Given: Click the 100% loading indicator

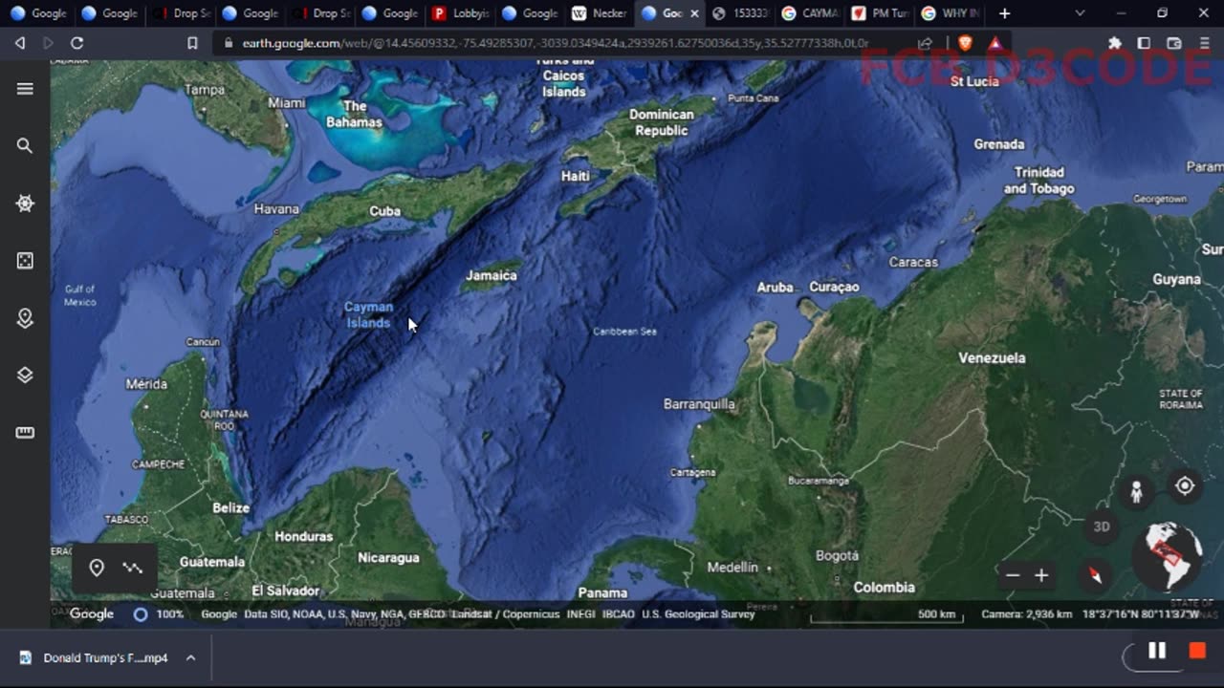Looking at the screenshot, I should 159,614.
